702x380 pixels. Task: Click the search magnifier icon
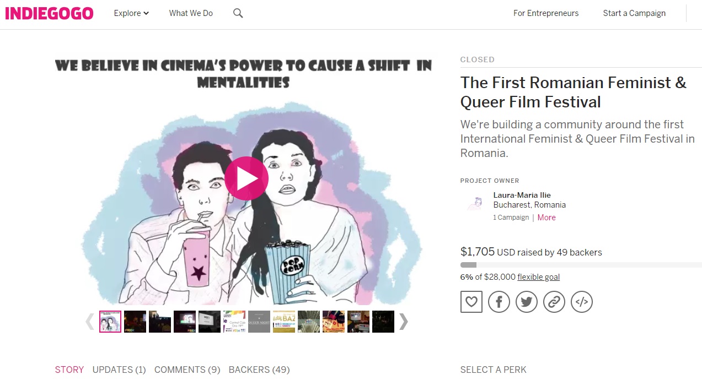[238, 13]
